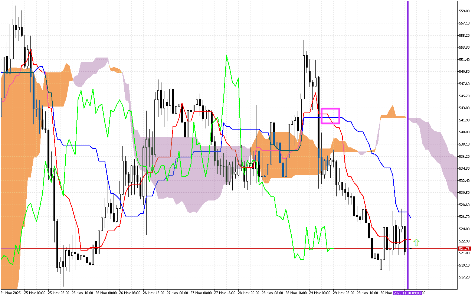475x297 pixels.
Task: Click the red 521.73 current price label
Action: tap(465, 248)
